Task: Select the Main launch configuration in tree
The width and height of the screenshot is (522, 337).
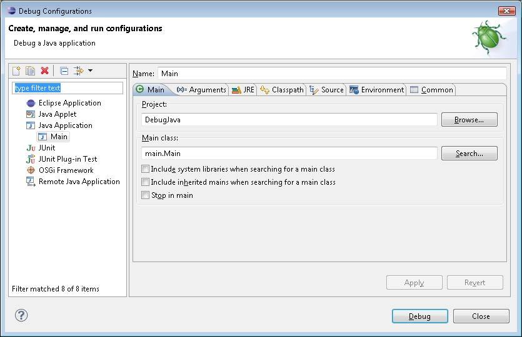Action: [x=53, y=137]
